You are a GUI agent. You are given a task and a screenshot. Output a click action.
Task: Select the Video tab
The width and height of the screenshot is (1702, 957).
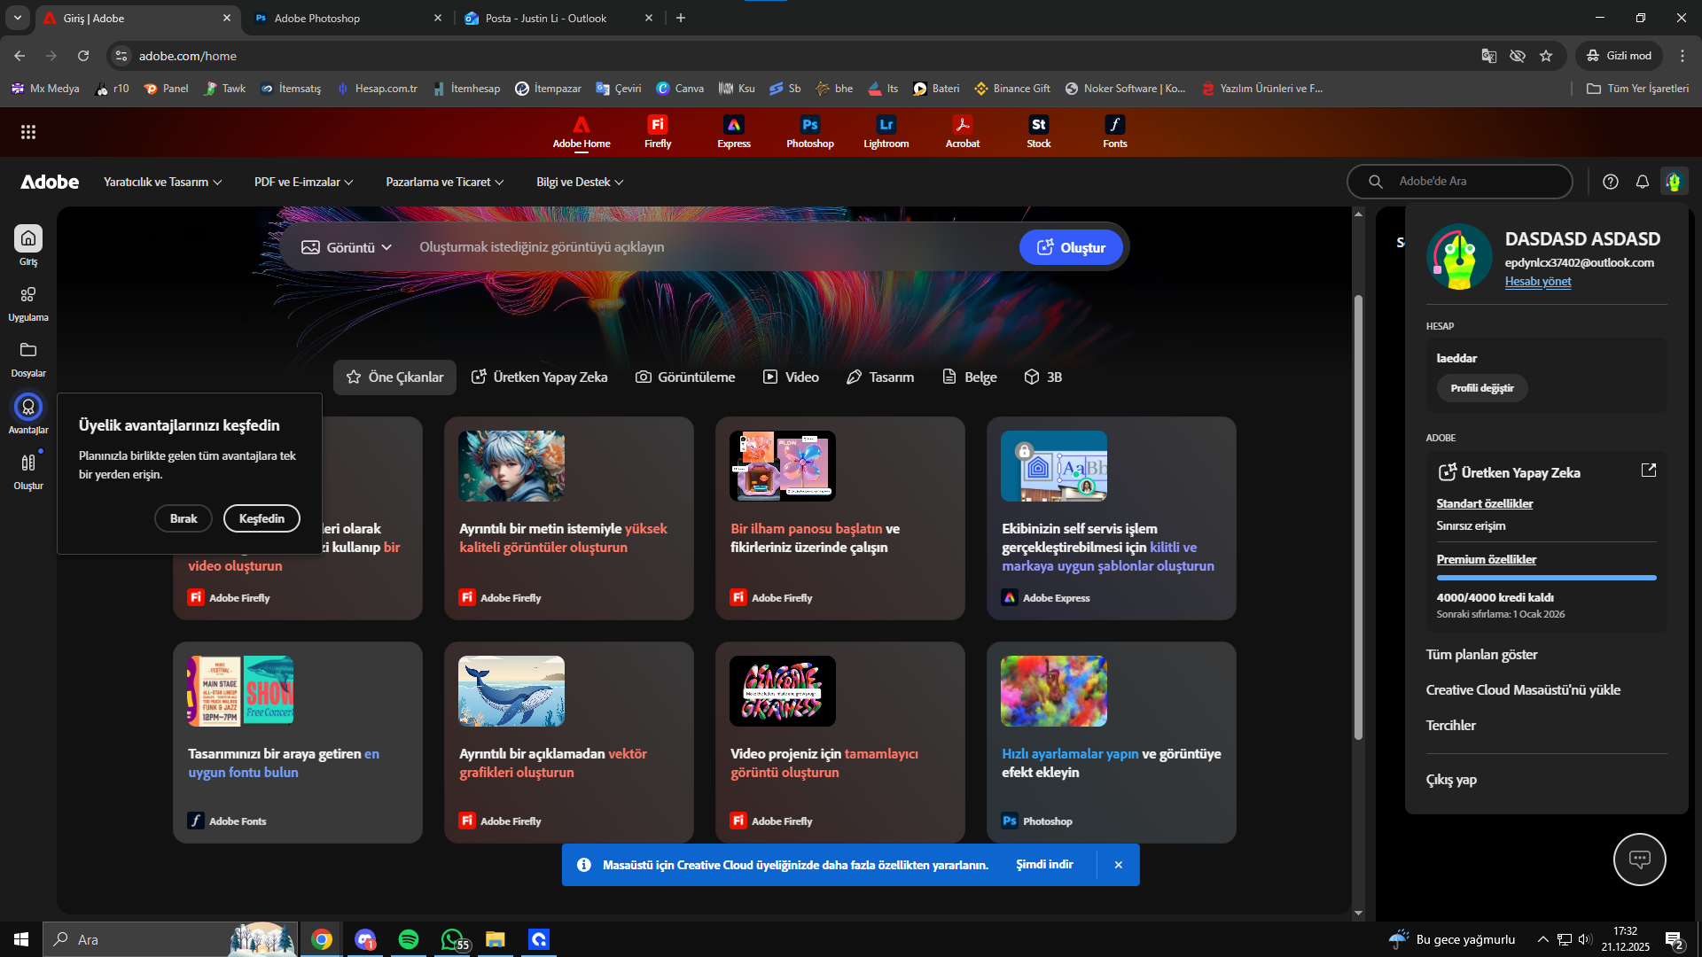[791, 377]
